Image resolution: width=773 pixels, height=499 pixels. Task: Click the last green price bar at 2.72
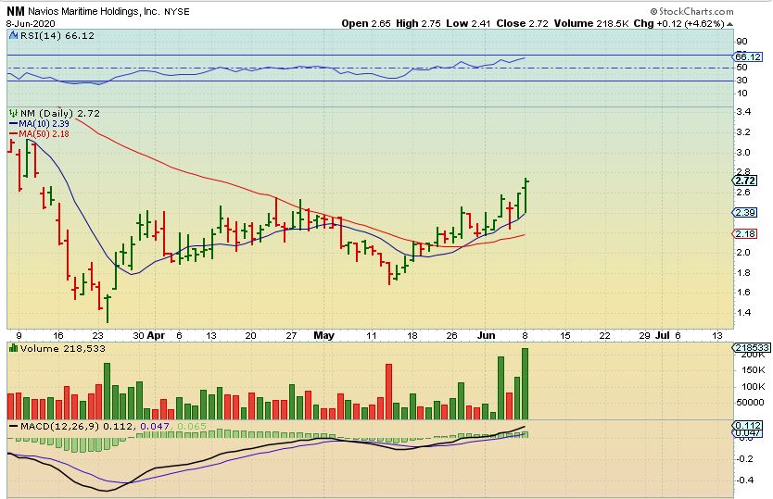tap(526, 195)
